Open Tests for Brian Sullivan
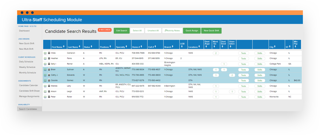Viewport: 320px width, 135px height. point(244,70)
